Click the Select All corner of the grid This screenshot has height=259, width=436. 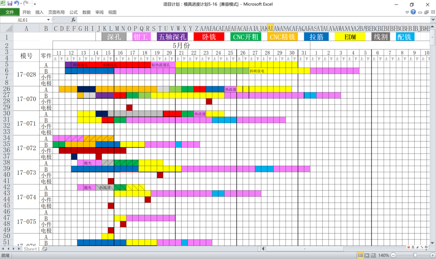(7, 28)
